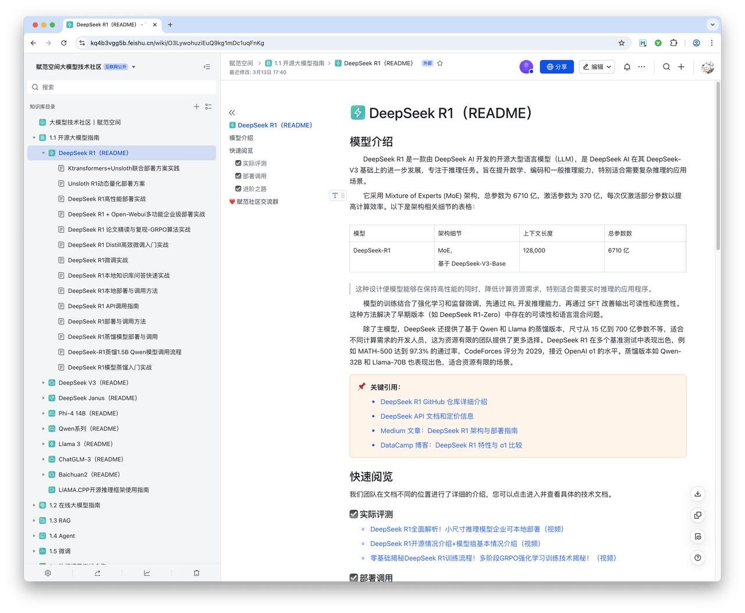Expand the Qwen系列 (README) node

43,429
